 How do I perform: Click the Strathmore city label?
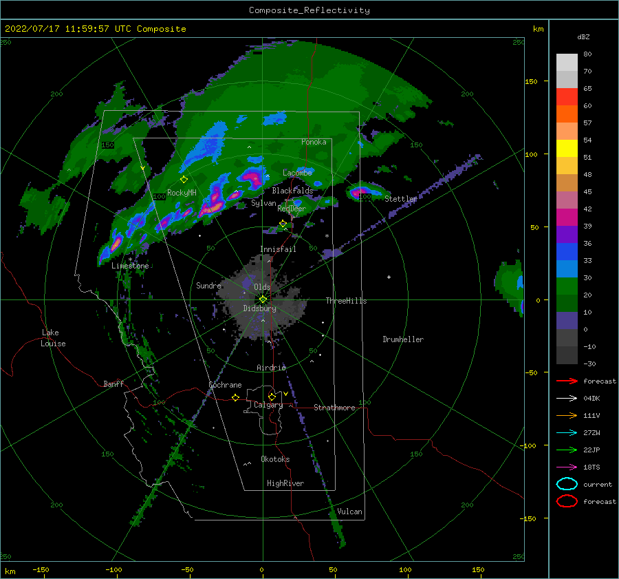pyautogui.click(x=334, y=408)
